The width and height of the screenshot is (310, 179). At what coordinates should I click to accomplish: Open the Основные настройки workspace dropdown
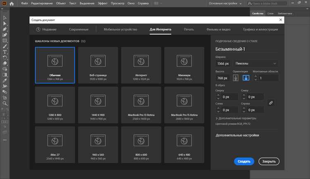[225, 4]
